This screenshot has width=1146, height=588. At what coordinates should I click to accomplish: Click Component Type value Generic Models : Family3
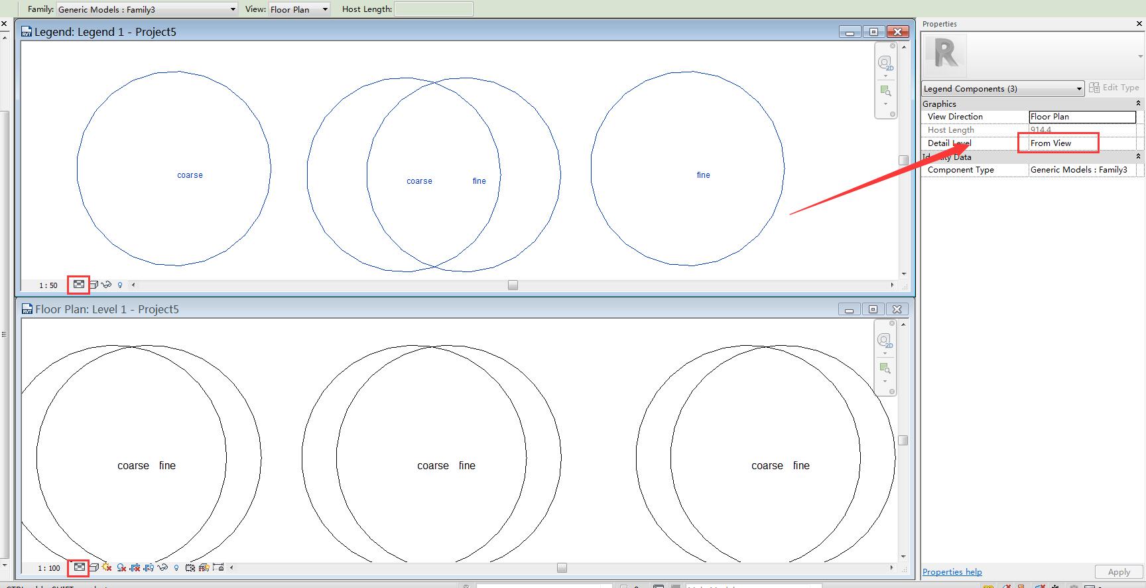[1082, 170]
